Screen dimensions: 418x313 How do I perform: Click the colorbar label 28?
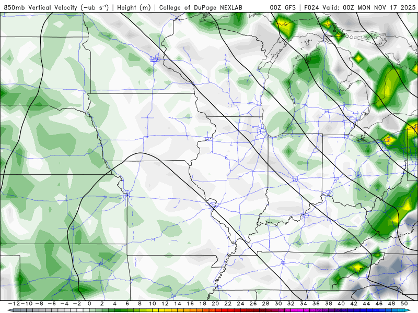[265, 304]
